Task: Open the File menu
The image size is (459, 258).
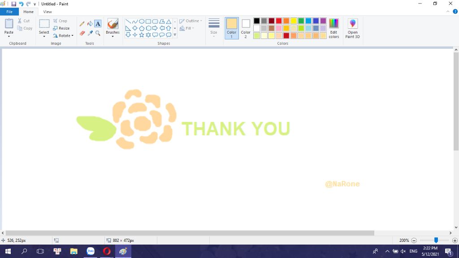Action: click(x=9, y=12)
